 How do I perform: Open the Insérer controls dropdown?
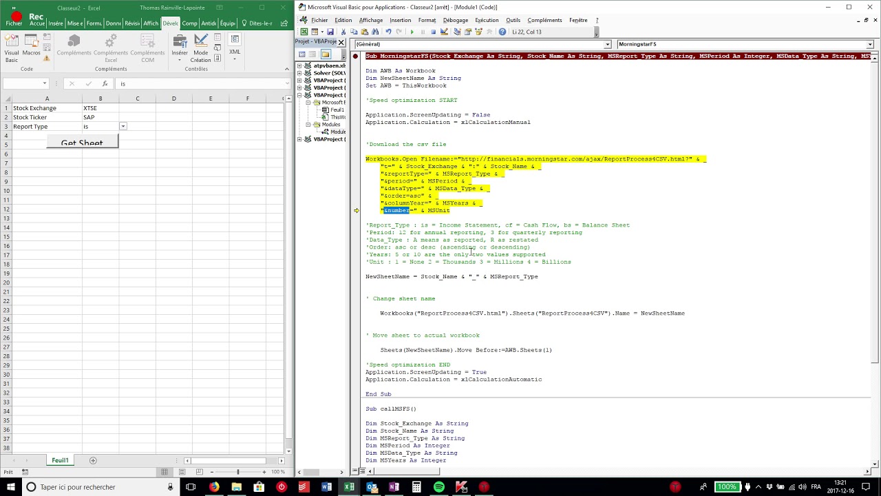pyautogui.click(x=180, y=48)
